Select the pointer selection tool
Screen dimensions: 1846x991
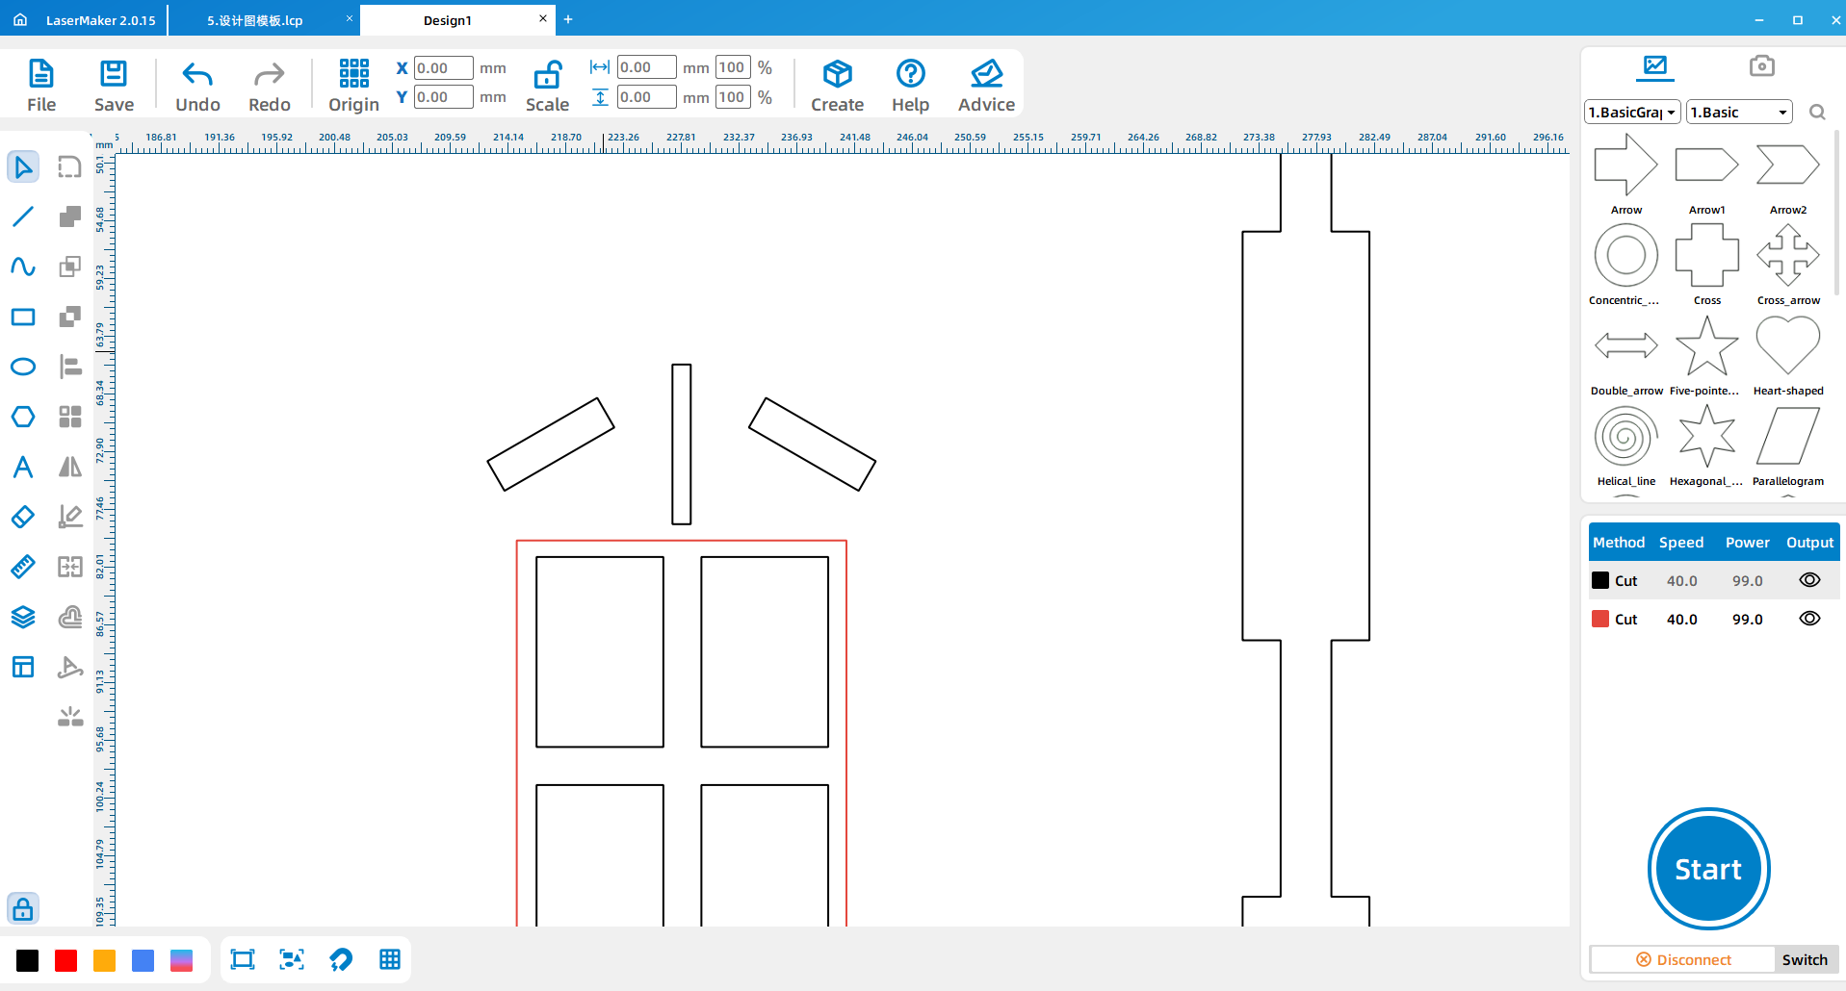click(23, 166)
